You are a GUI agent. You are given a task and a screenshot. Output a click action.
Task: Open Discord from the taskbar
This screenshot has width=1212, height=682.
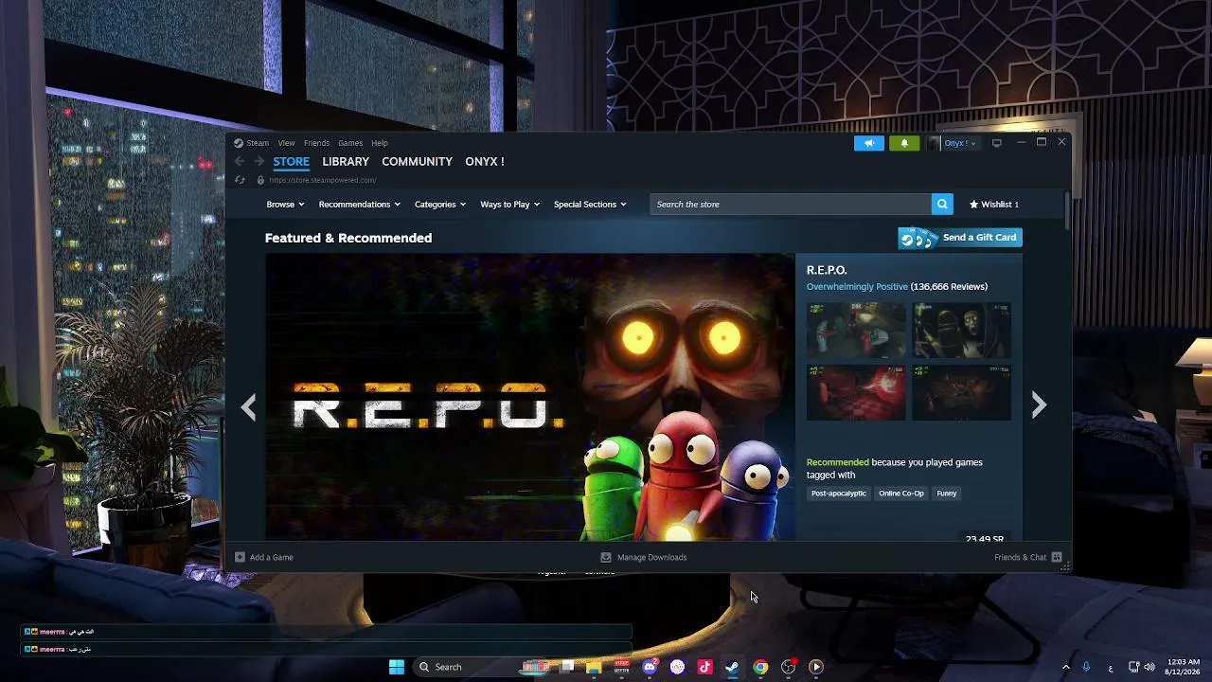tap(650, 667)
